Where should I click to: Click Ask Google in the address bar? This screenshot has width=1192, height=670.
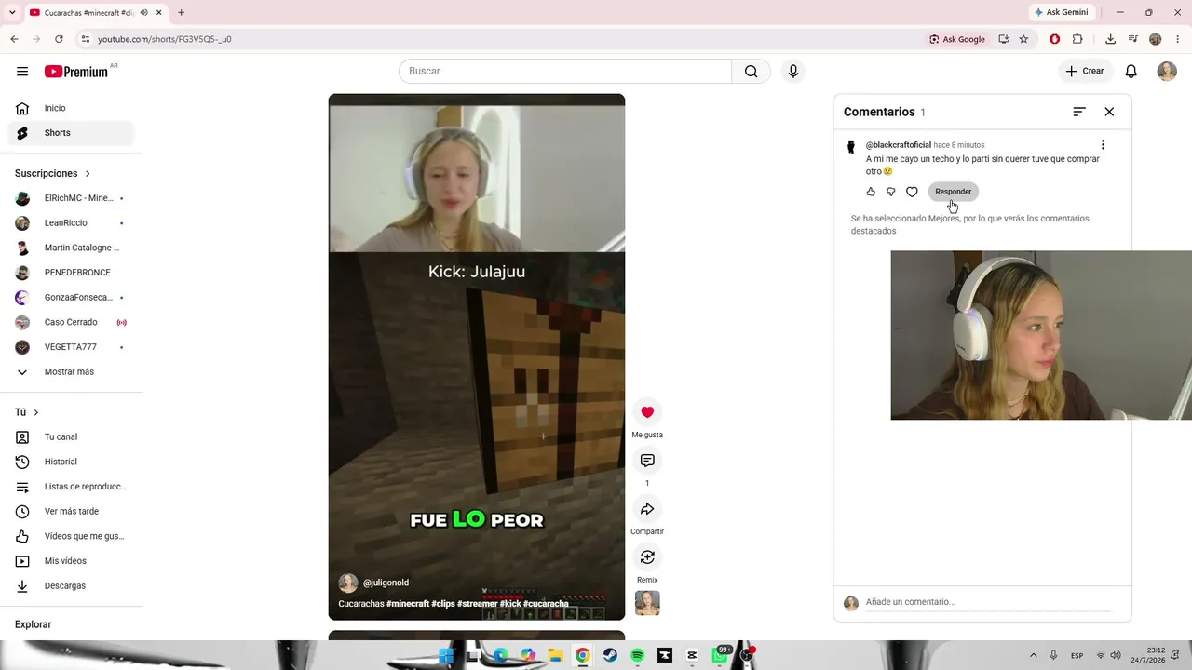point(957,39)
